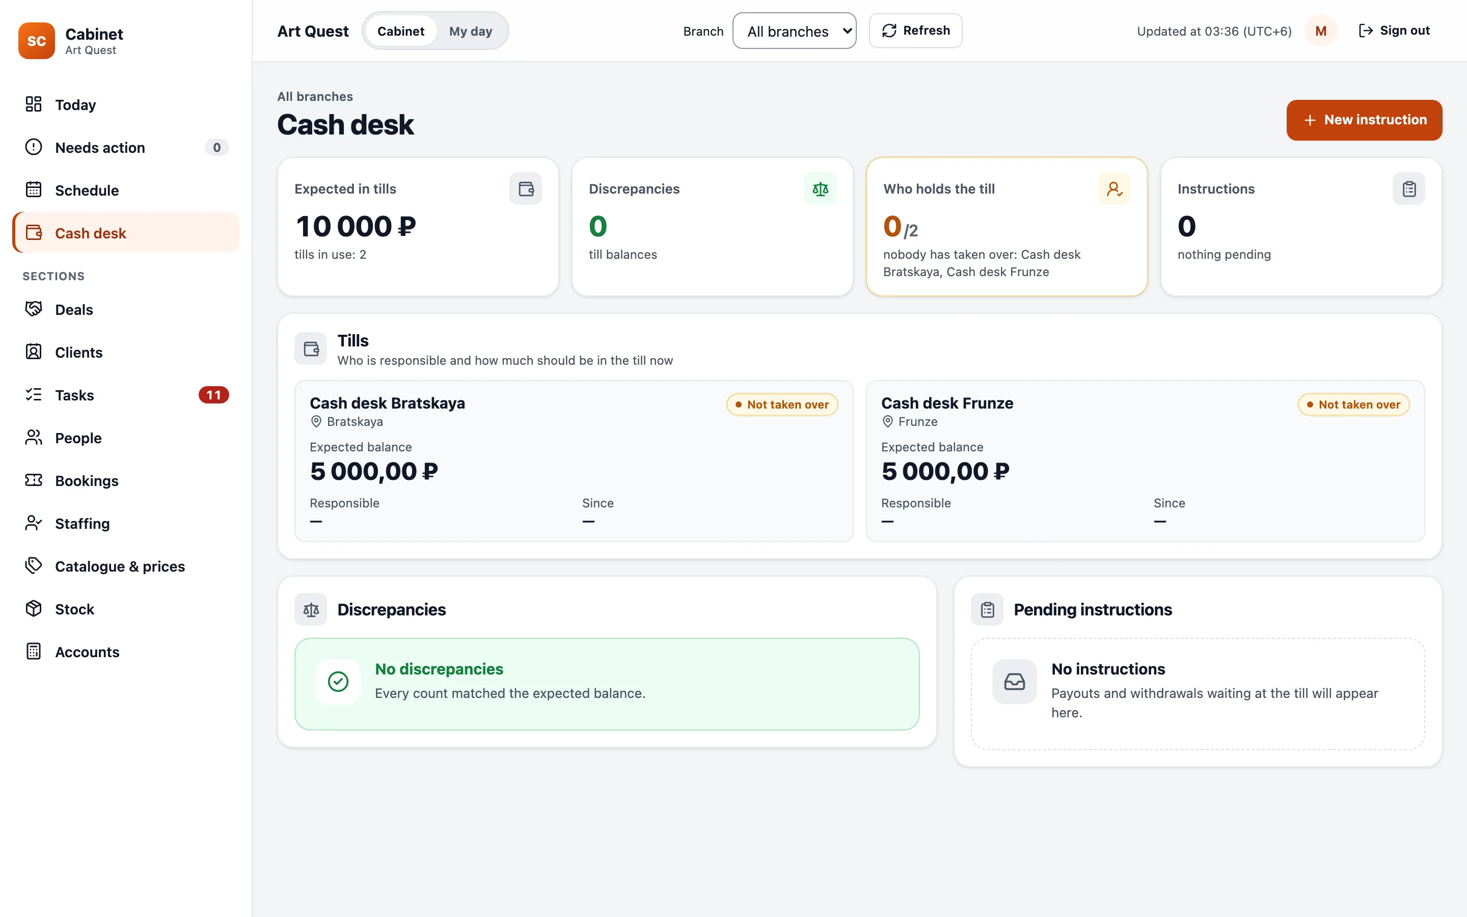This screenshot has width=1467, height=917.
Task: Click the clipboard icon on Instructions card
Action: tap(1409, 188)
